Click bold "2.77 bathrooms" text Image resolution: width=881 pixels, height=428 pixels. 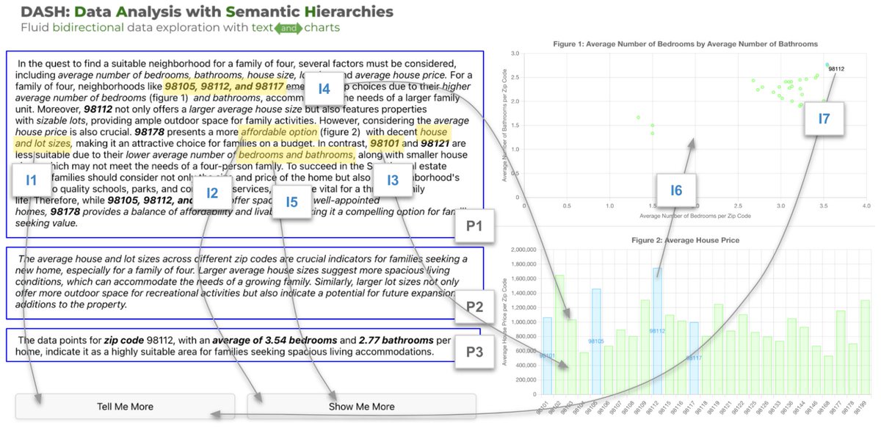[x=396, y=341]
